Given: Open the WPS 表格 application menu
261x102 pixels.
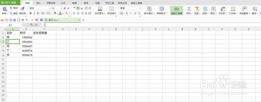Looking at the screenshot, I should (x=10, y=3).
